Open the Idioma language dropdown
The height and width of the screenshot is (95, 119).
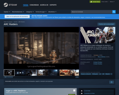point(112,2)
